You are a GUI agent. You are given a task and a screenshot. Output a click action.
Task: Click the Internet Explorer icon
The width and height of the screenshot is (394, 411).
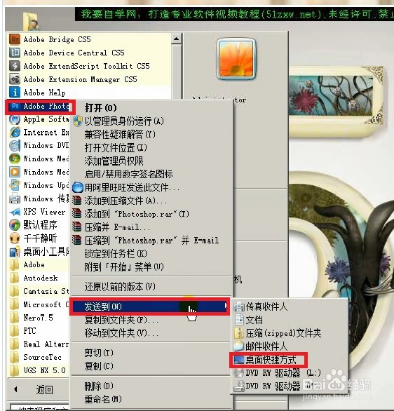(x=15, y=133)
